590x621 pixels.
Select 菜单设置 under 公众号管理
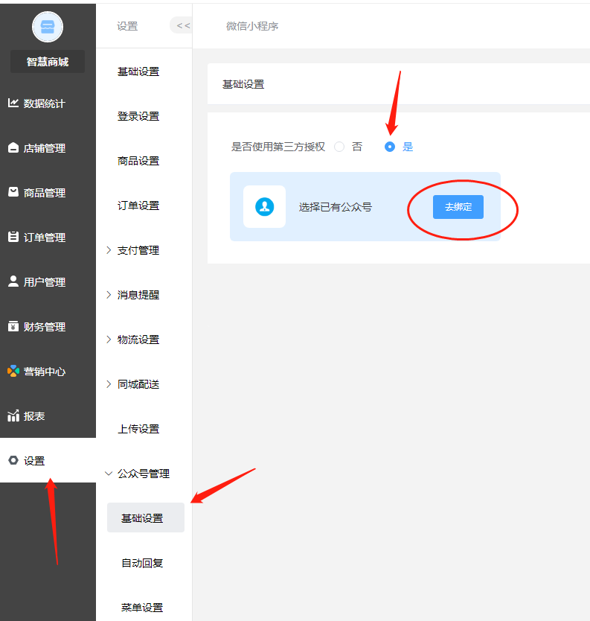click(x=142, y=608)
